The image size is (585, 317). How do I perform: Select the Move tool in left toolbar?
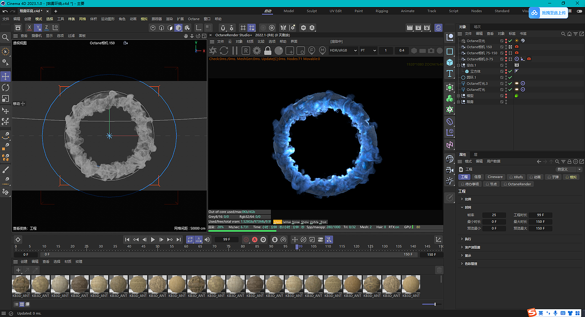[x=5, y=76]
